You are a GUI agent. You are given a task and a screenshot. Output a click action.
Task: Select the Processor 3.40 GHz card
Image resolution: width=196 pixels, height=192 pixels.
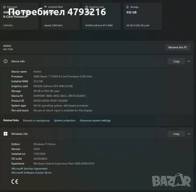pyautogui.click(x=19, y=16)
